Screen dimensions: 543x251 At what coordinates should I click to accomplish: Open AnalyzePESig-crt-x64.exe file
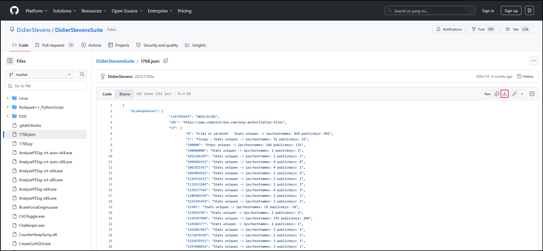[x=41, y=171]
